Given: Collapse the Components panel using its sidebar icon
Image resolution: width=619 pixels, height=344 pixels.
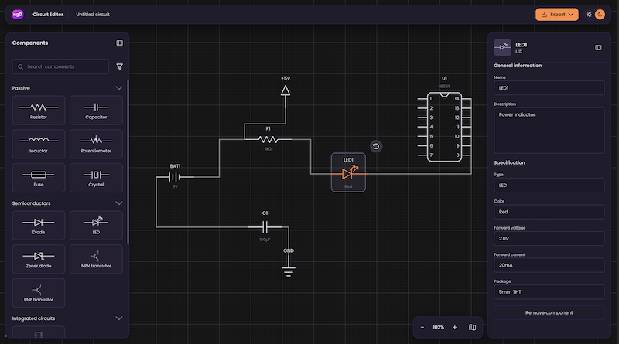Looking at the screenshot, I should [120, 43].
